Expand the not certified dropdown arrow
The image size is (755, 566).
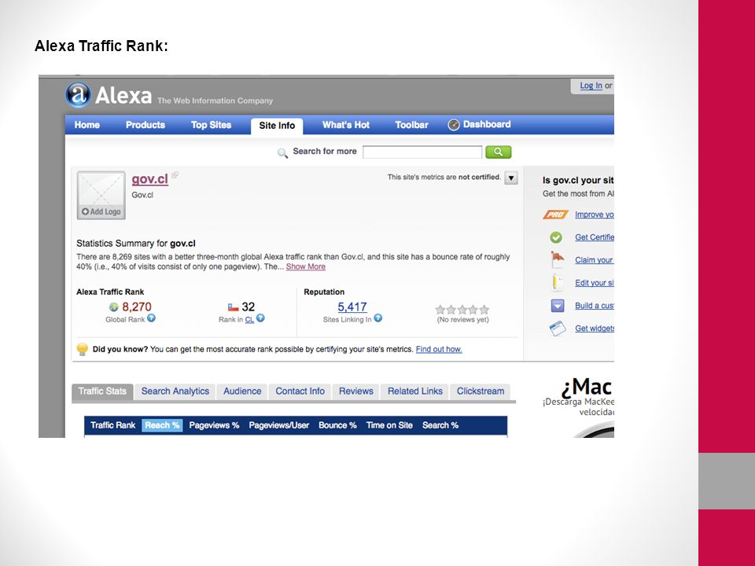[x=511, y=178]
